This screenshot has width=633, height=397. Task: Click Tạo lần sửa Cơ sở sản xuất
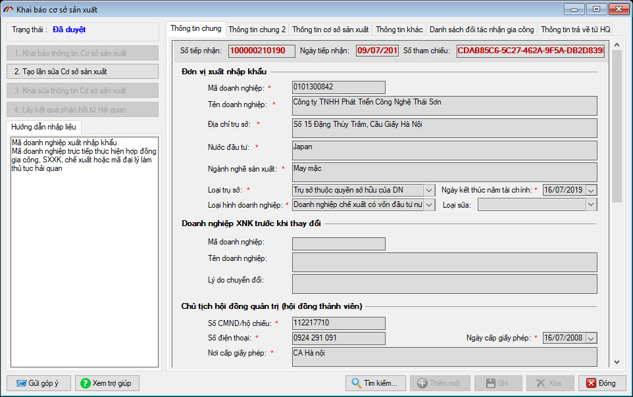82,72
